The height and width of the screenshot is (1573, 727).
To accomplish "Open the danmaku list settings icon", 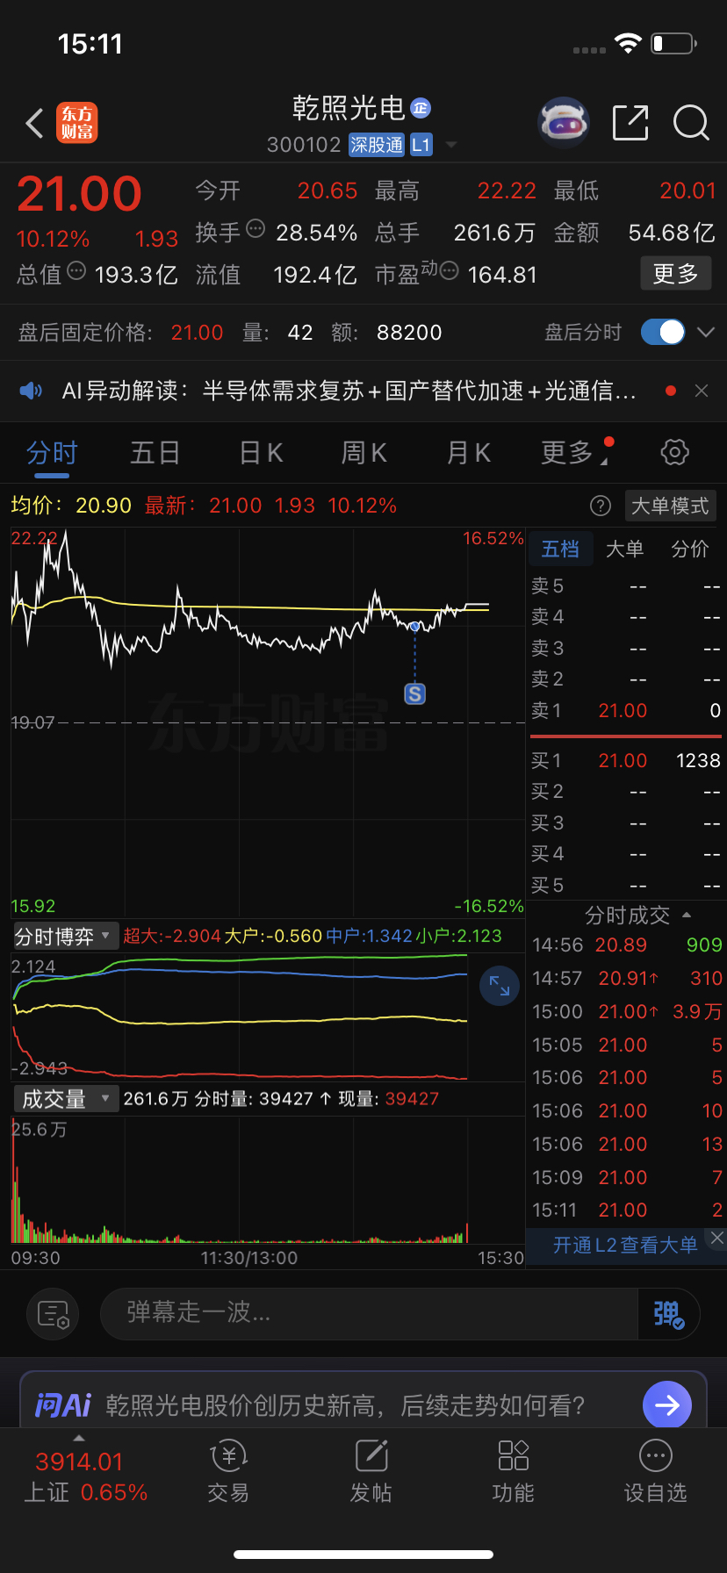I will coord(54,1314).
